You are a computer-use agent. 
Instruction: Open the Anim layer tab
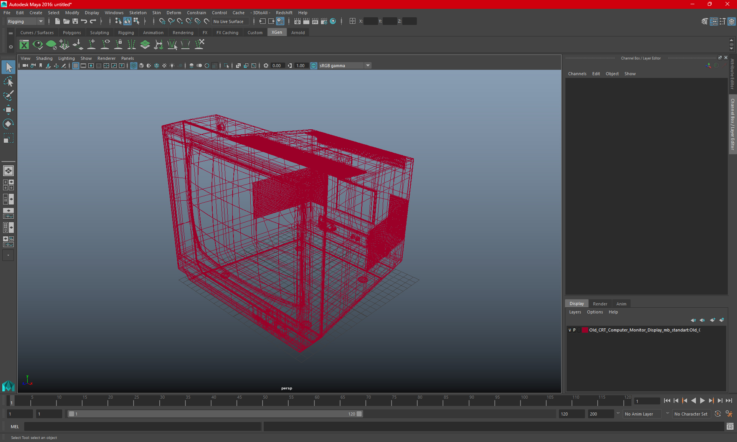[x=621, y=304]
